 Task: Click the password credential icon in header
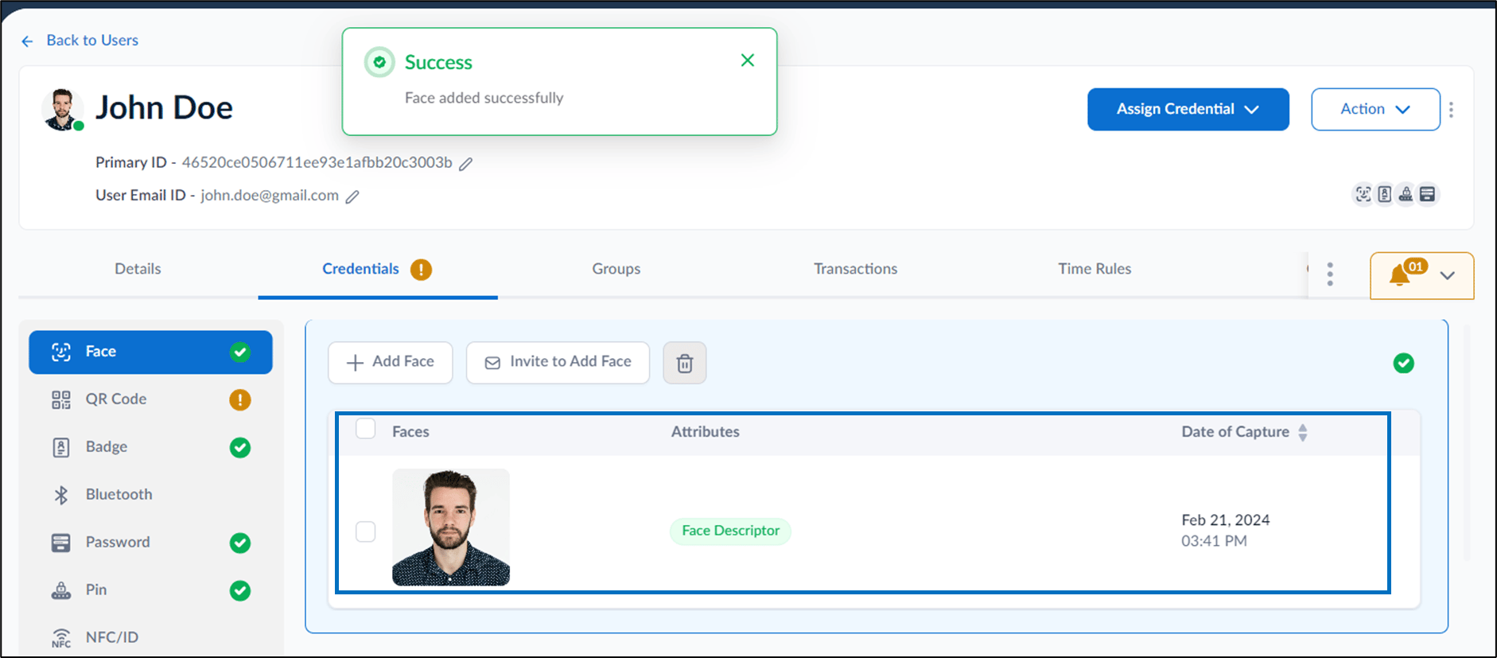(1428, 194)
